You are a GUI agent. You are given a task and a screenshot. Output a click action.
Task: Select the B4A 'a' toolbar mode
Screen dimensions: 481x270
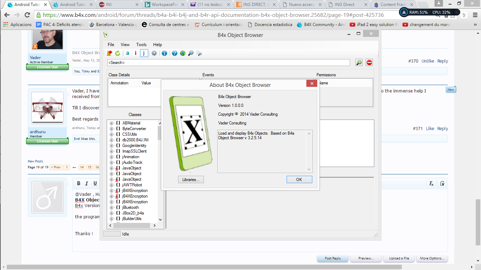click(x=127, y=53)
